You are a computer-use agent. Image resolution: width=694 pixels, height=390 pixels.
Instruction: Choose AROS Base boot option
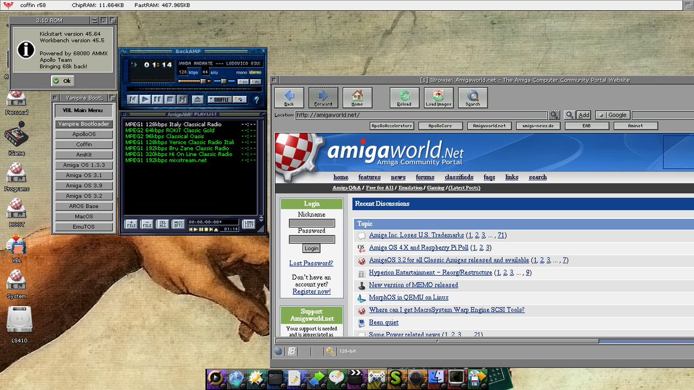[x=84, y=206]
